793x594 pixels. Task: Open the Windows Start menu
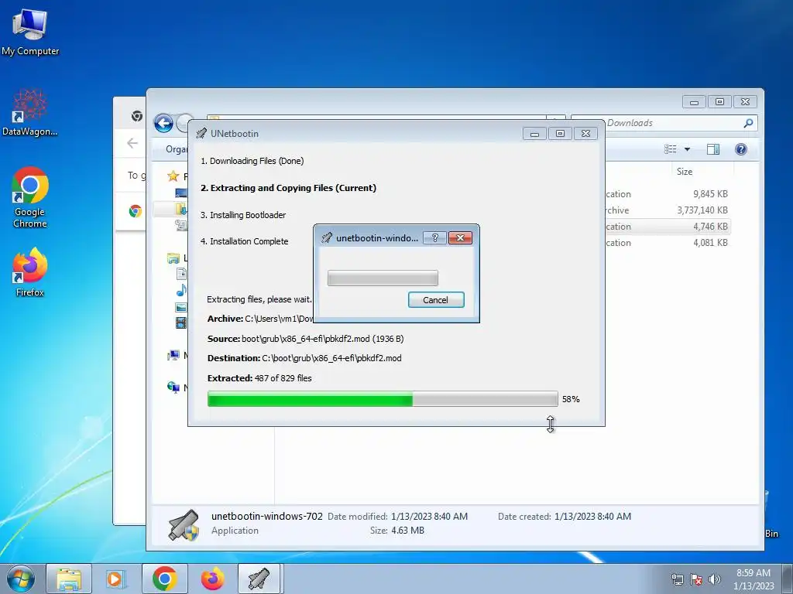pos(21,579)
